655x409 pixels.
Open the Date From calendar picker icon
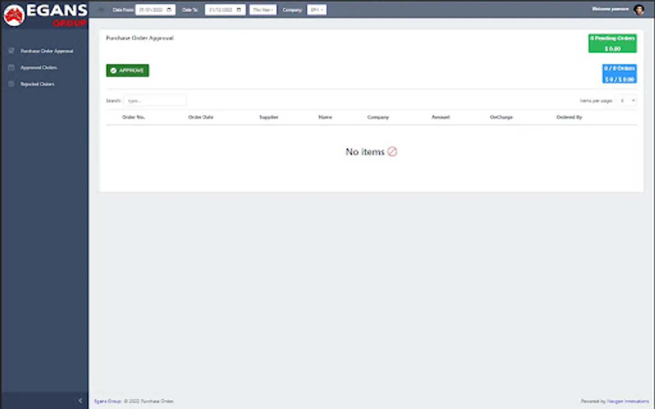coord(169,10)
